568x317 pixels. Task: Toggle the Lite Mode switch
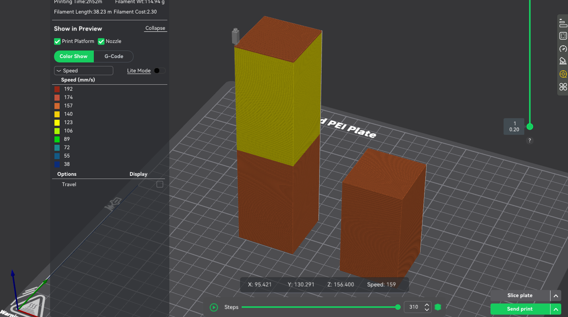coord(159,71)
